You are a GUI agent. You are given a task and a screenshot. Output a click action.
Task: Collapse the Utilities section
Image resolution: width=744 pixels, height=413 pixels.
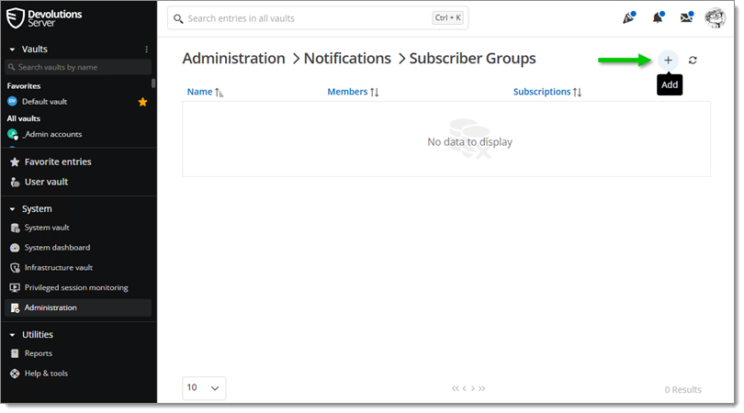[x=12, y=335]
